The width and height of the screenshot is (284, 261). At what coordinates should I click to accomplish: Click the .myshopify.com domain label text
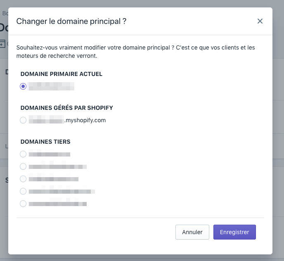pos(85,120)
